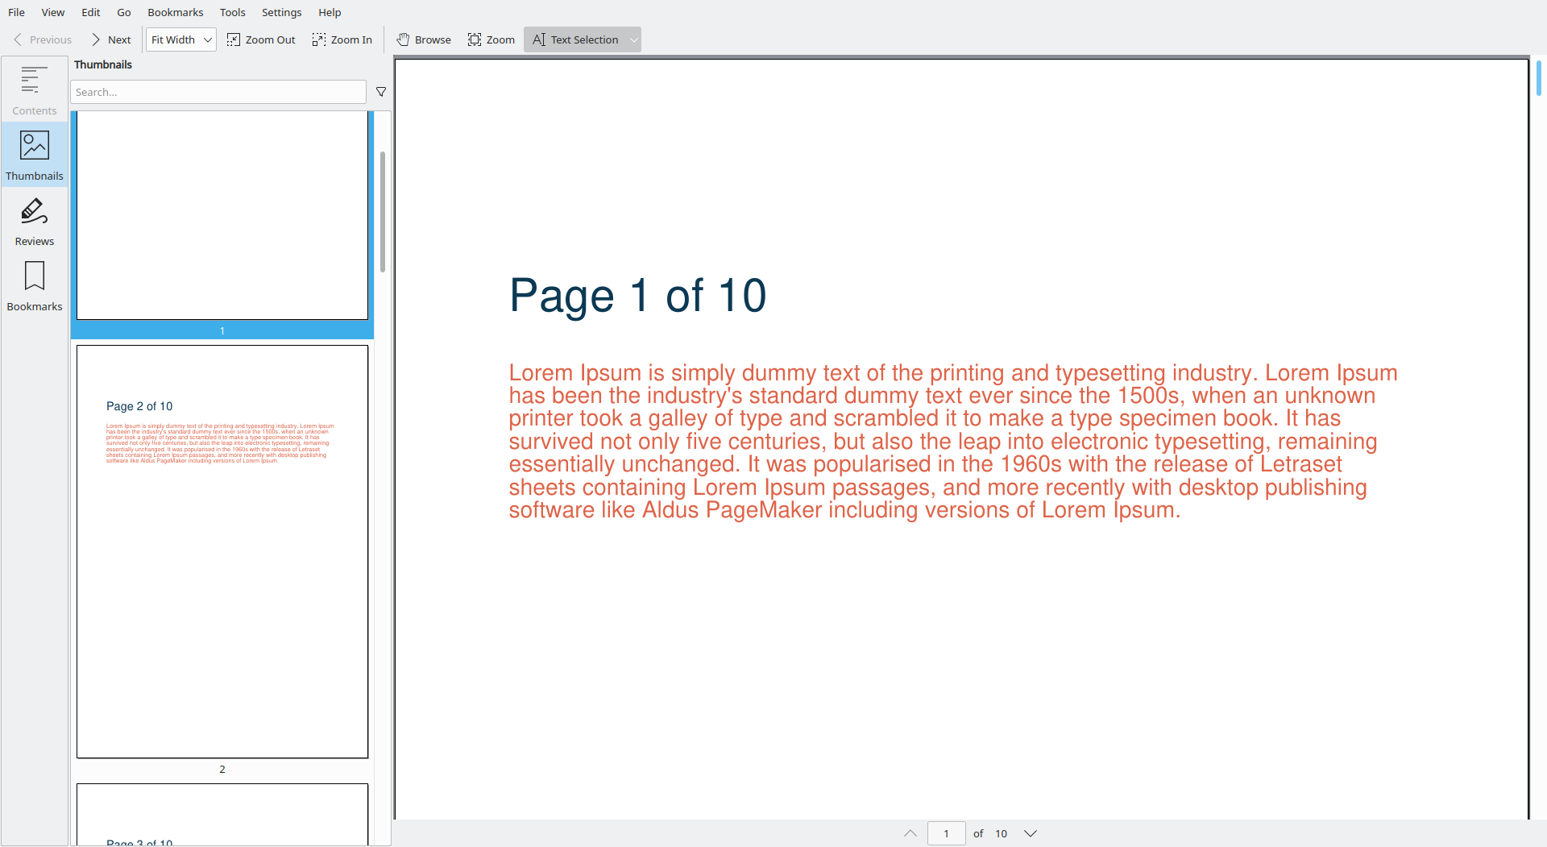This screenshot has height=847, width=1547.
Task: Show the Contents sidebar panel
Action: pyautogui.click(x=35, y=89)
